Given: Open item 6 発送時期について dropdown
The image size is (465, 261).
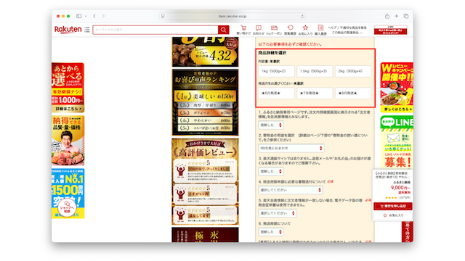Looking at the screenshot, I should point(271,232).
